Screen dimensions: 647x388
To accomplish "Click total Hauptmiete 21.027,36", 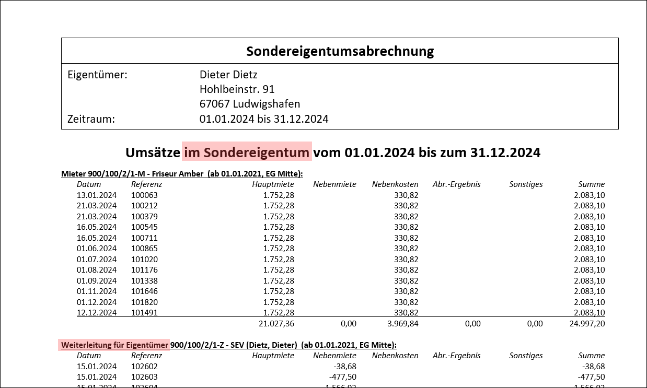I will (276, 324).
